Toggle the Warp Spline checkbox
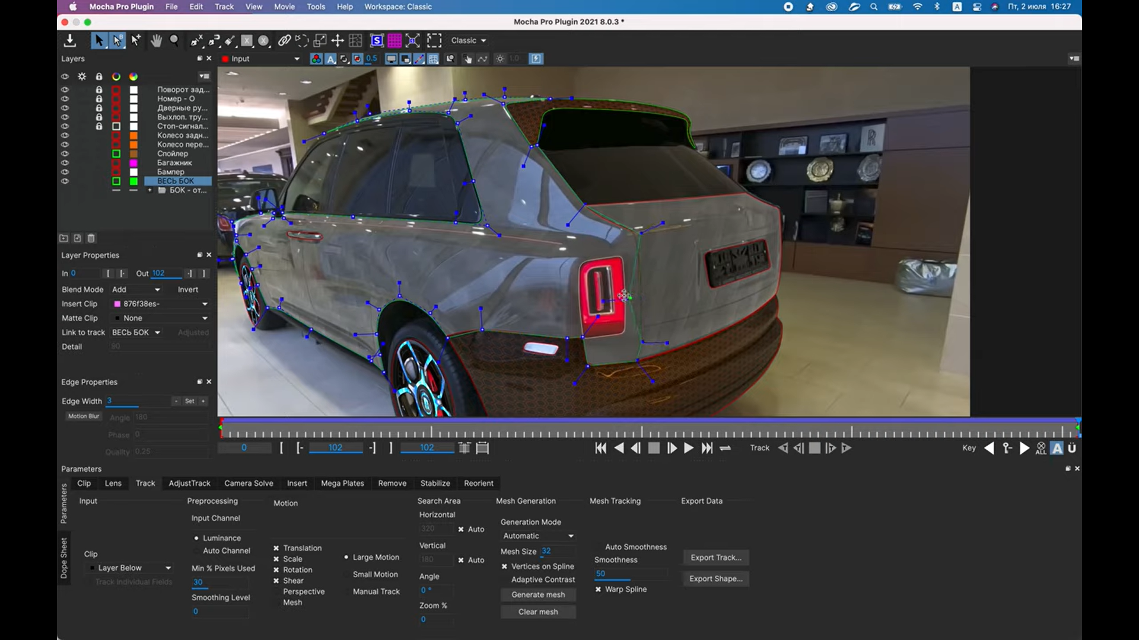 point(598,589)
